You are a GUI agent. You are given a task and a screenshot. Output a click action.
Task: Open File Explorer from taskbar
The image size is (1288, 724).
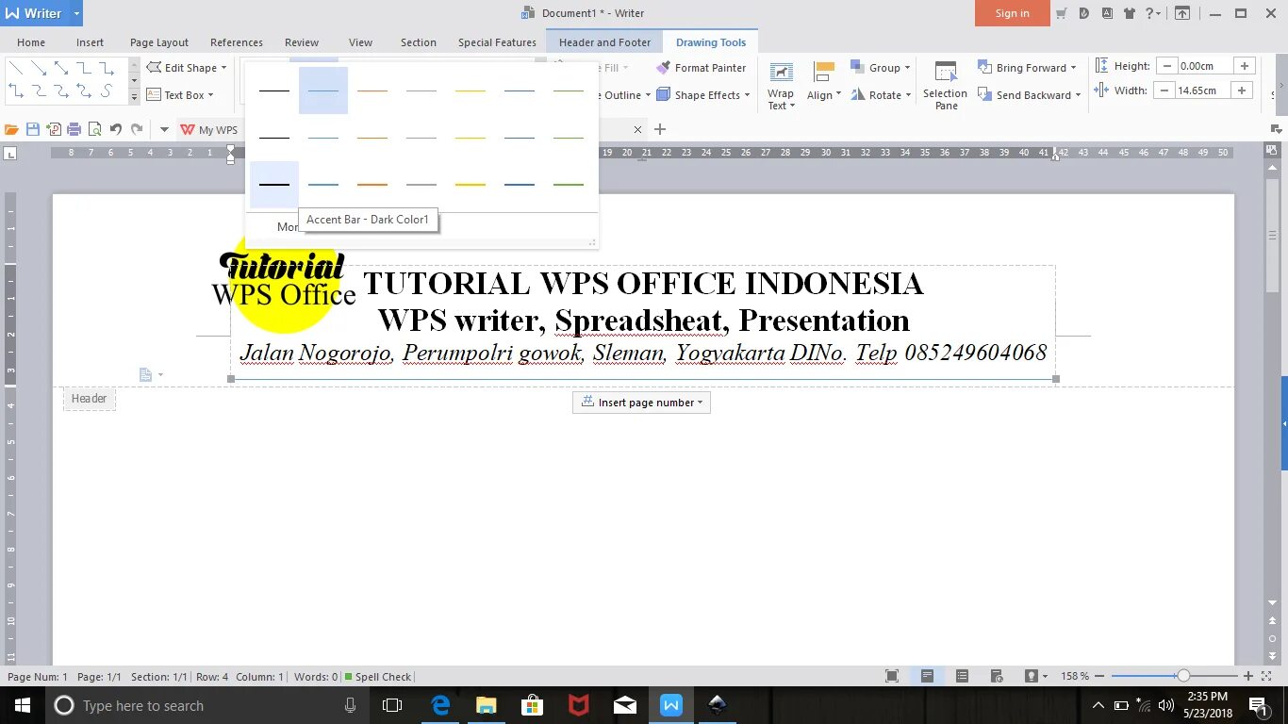point(486,705)
